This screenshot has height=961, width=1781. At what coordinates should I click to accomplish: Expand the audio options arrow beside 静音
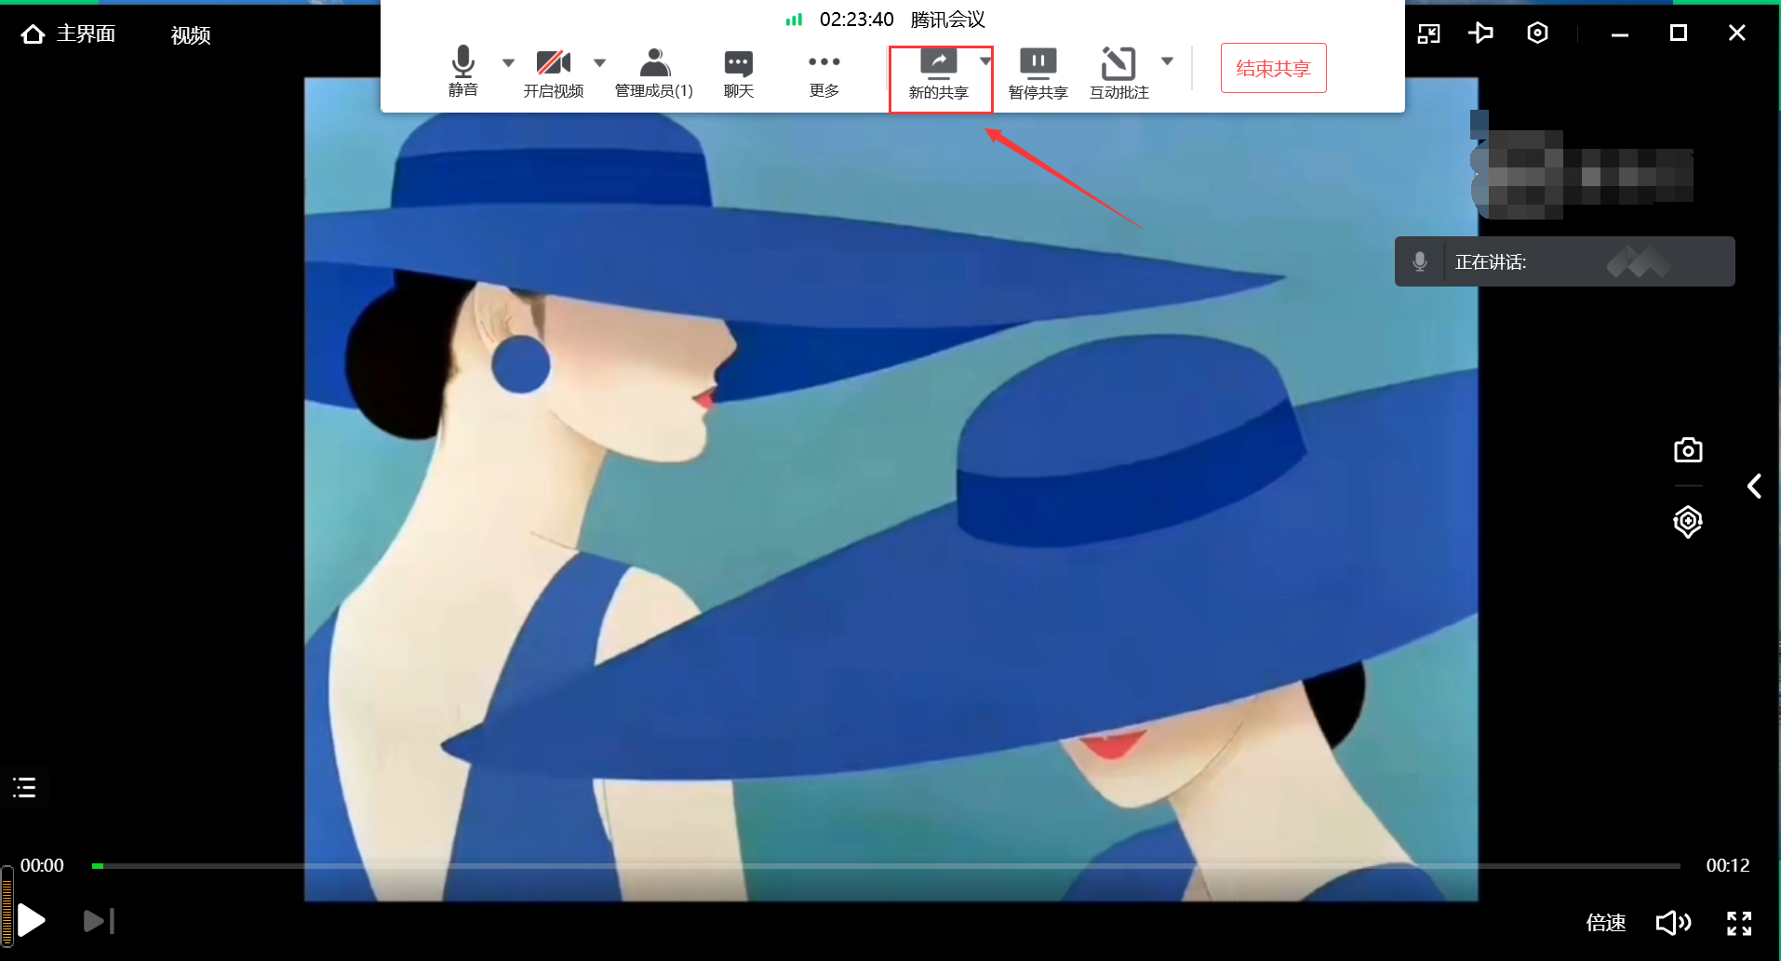click(x=508, y=62)
